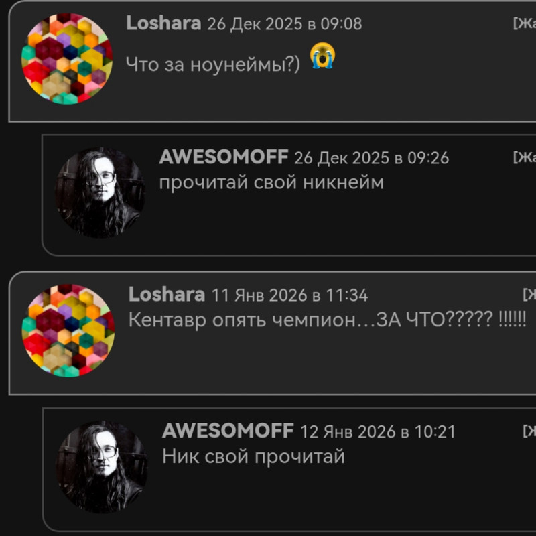
Task: Open the timestamp '11 Янв 2026 в 11:34'
Action: (289, 295)
